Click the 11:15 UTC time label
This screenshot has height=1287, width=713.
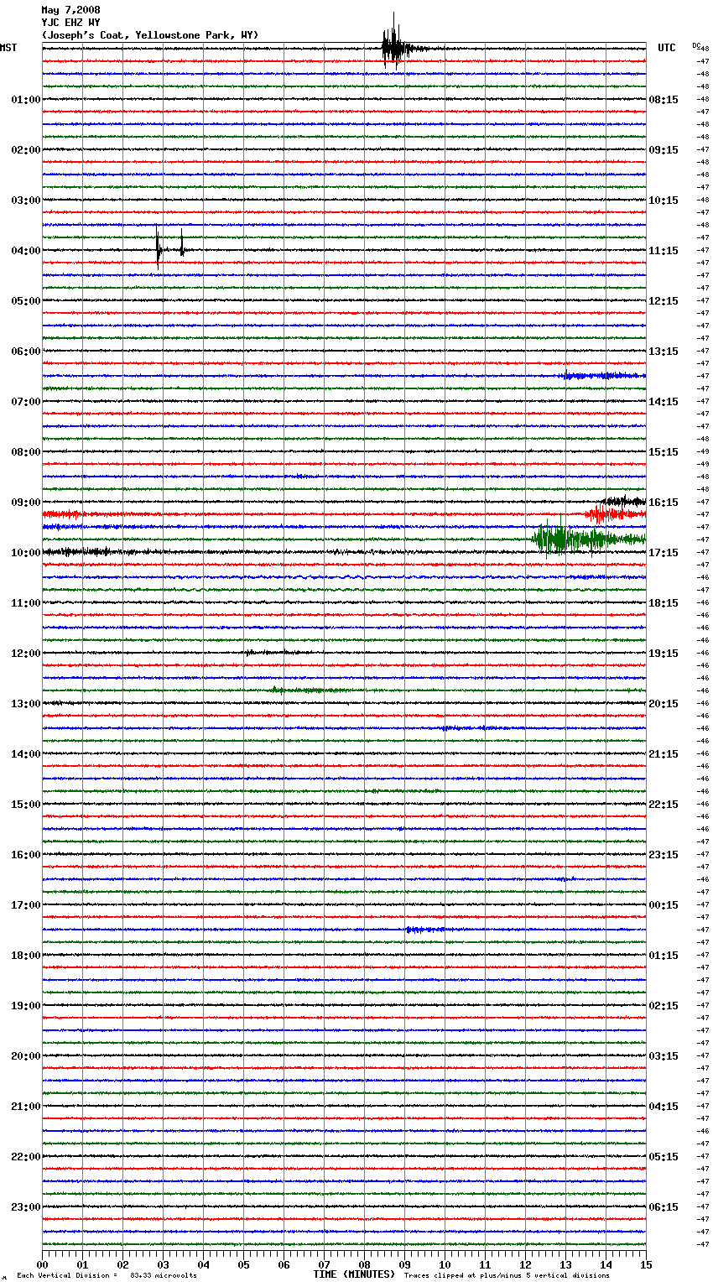[664, 251]
